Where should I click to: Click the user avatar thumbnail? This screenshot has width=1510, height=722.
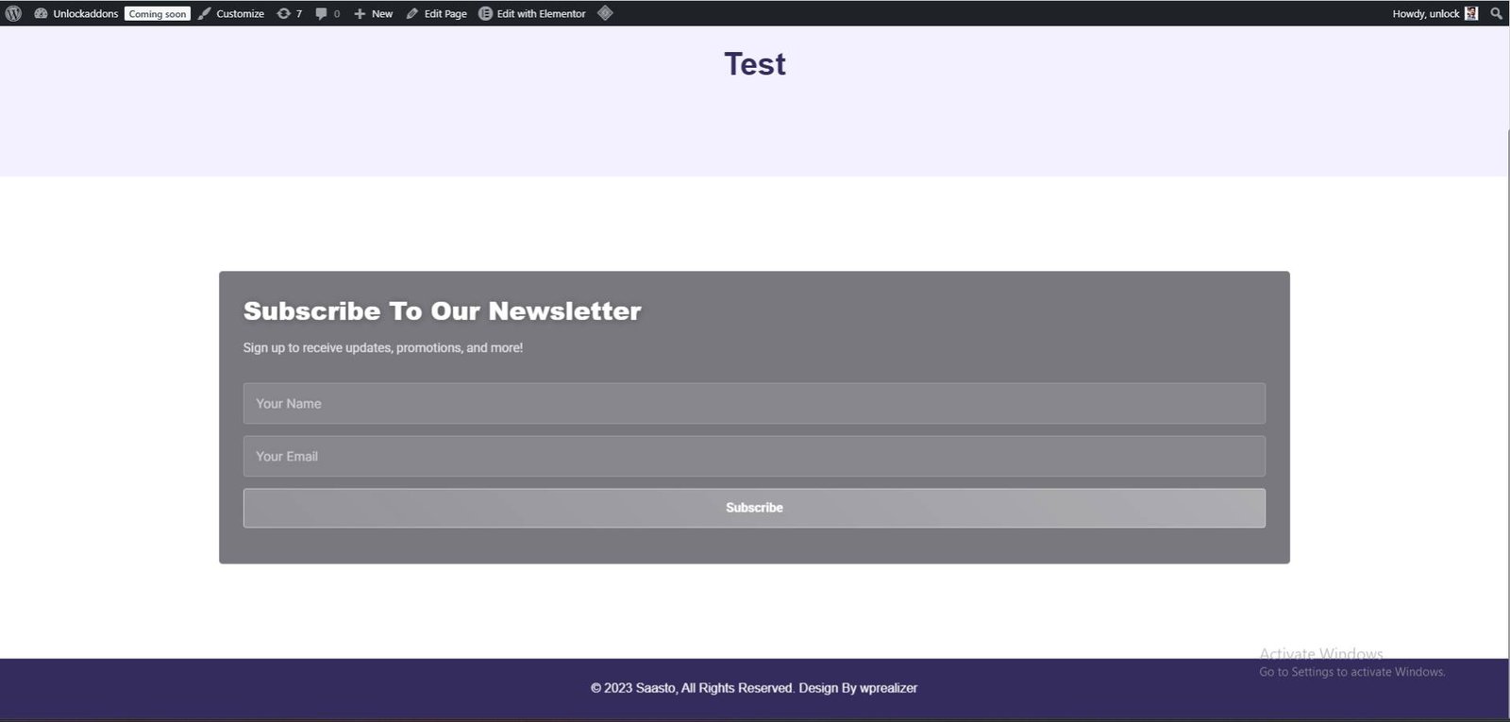[x=1470, y=13]
